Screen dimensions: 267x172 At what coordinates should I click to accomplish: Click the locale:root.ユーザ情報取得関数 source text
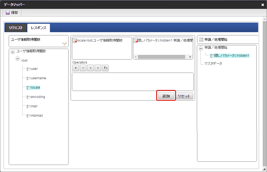coord(100,40)
